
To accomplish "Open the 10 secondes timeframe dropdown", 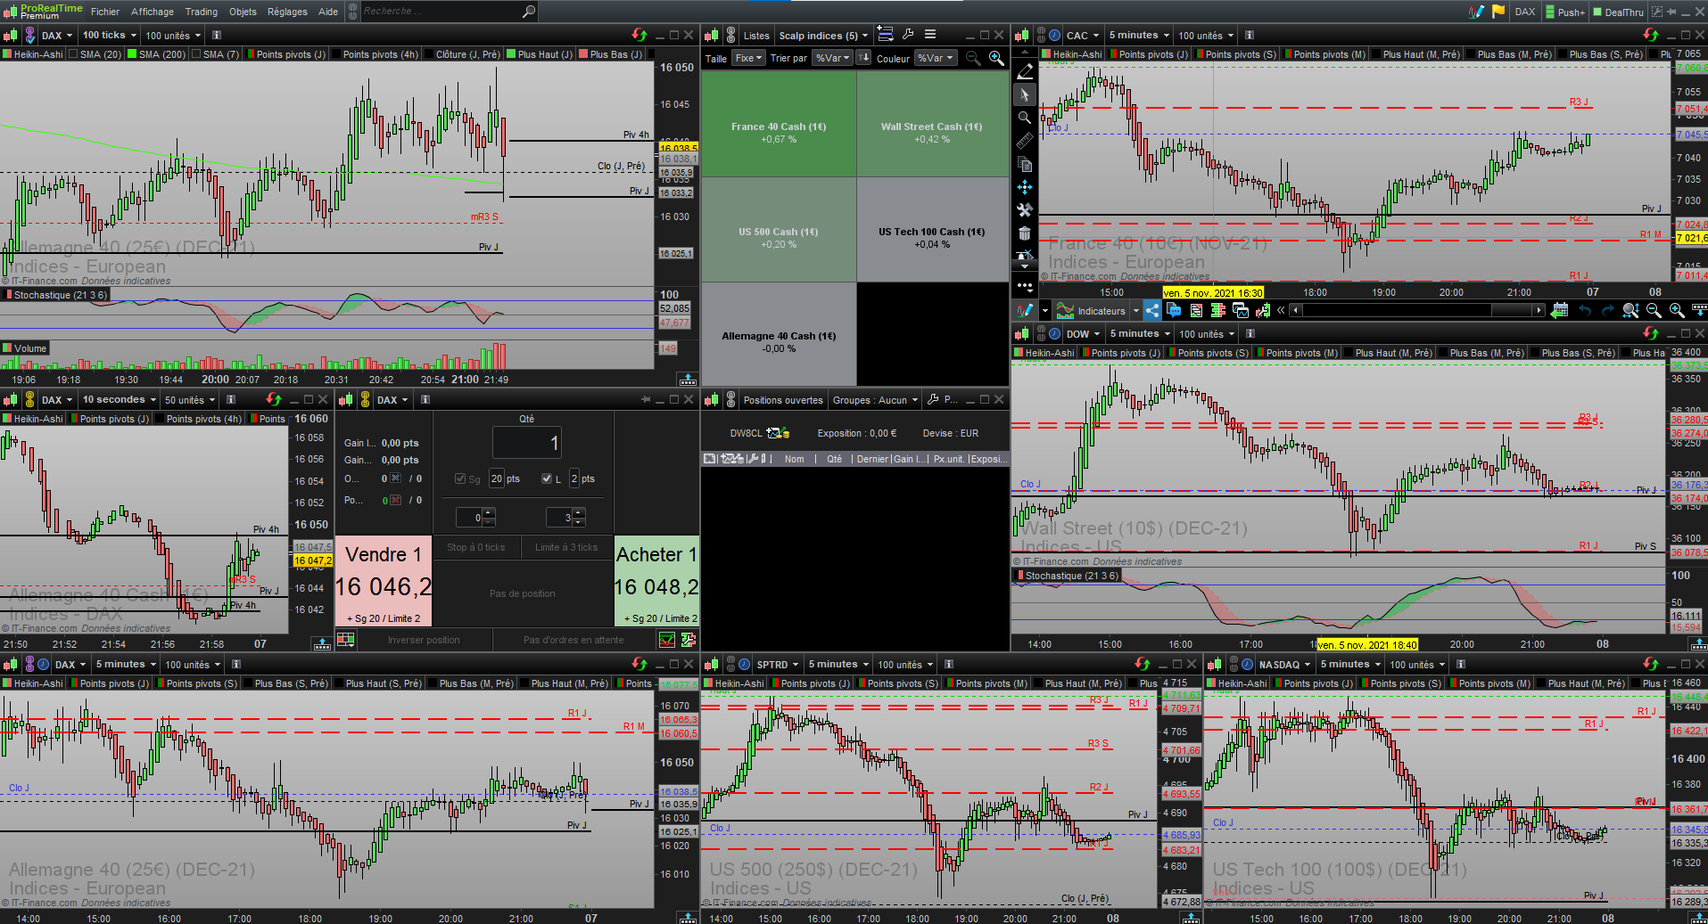I will pyautogui.click(x=120, y=400).
